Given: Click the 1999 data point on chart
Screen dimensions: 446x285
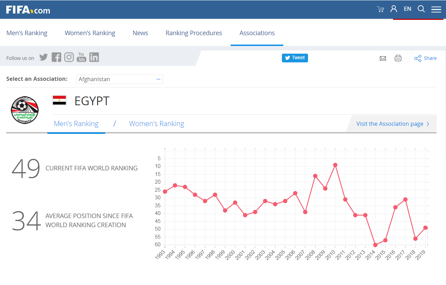Looking at the screenshot, I should [225, 210].
